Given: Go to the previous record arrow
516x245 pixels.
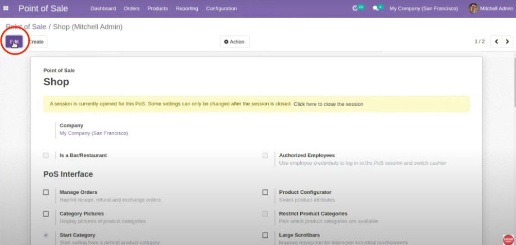Looking at the screenshot, I should pyautogui.click(x=496, y=42).
